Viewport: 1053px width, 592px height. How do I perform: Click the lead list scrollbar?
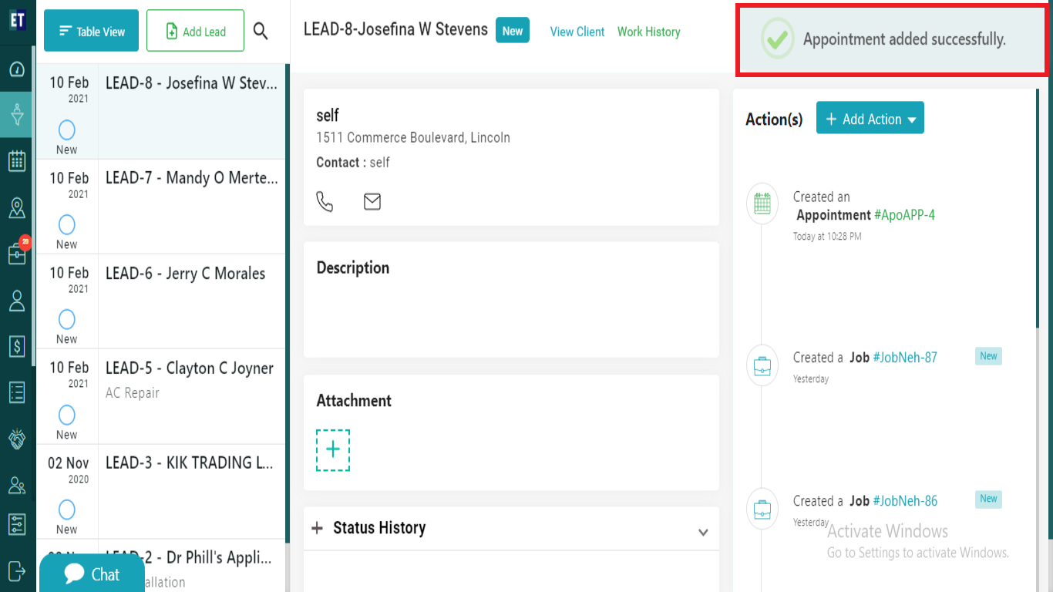point(288,304)
